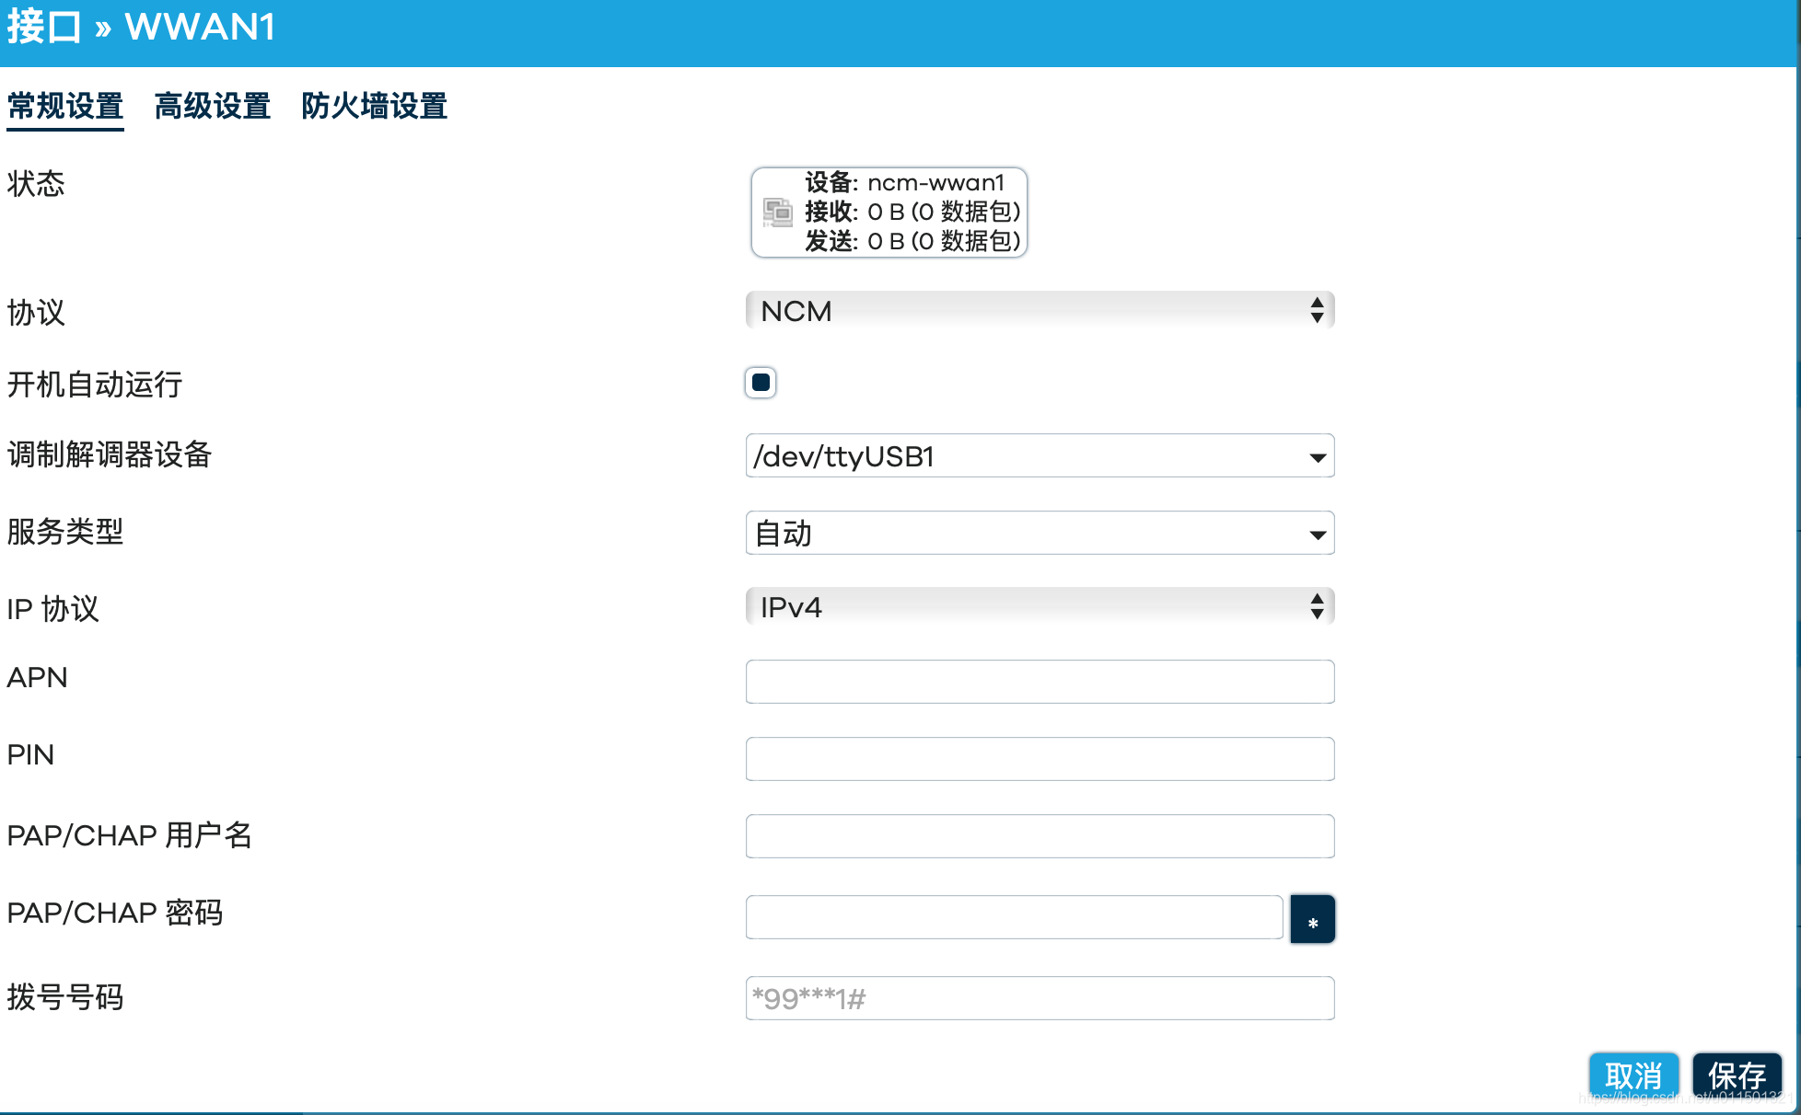
Task: Click the 发送: 0 B status line
Action: click(x=912, y=242)
